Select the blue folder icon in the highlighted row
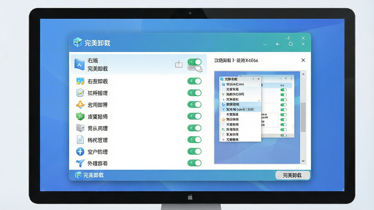374x210 pixels. [79, 64]
